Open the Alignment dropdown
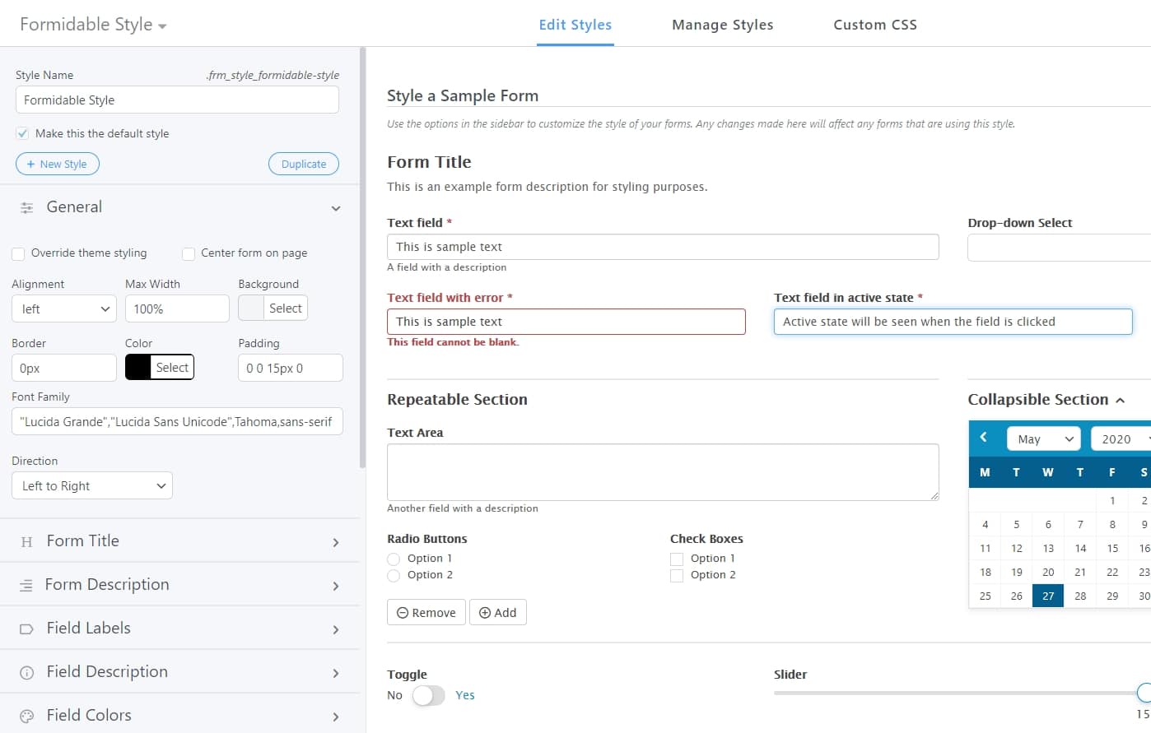The image size is (1151, 733). pos(64,309)
